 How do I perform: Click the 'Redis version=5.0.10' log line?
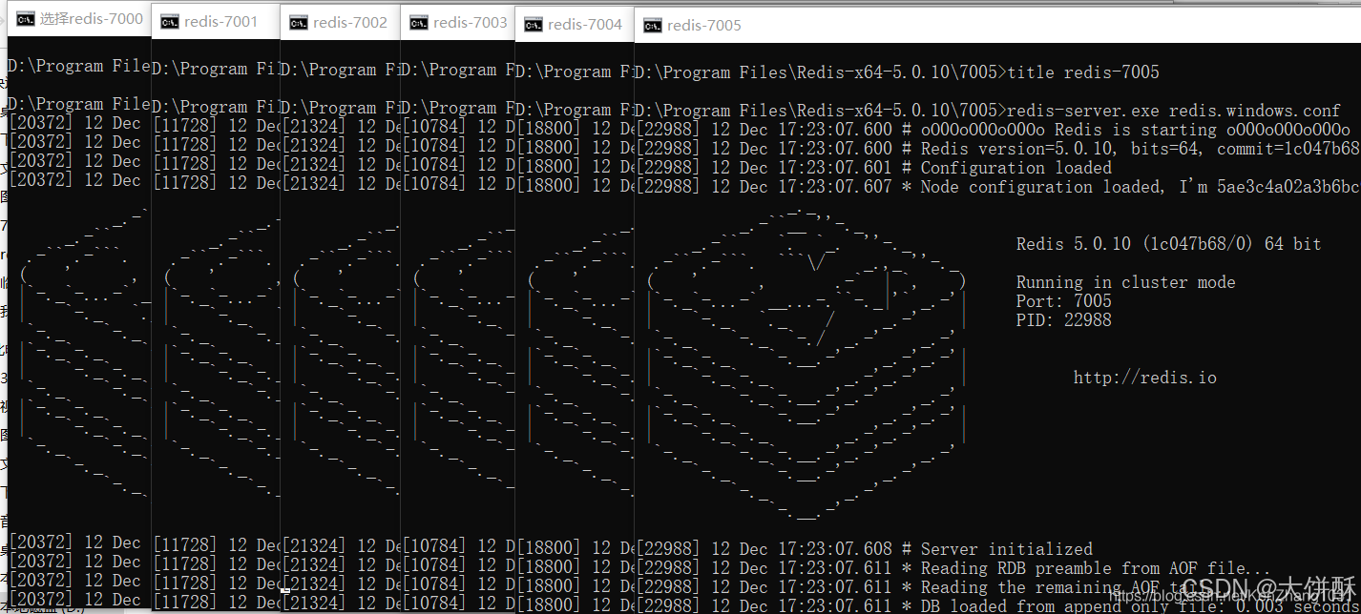tap(997, 149)
